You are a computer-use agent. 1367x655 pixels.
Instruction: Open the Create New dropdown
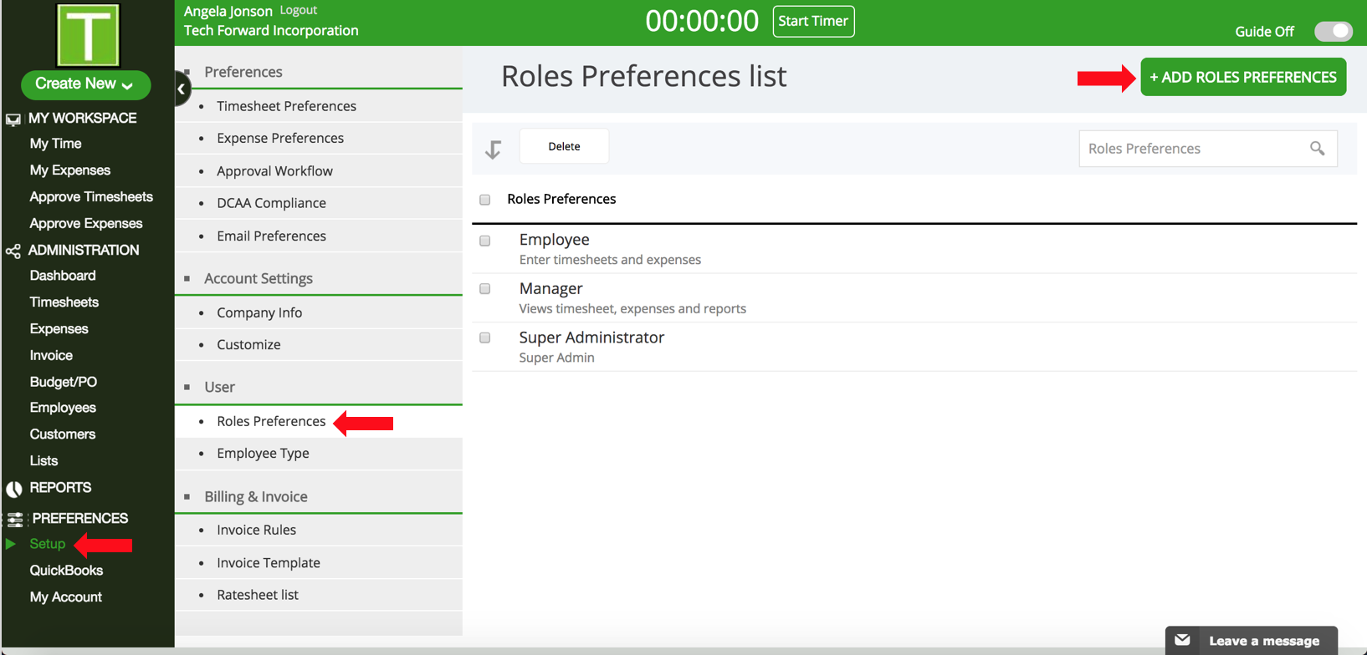pos(85,84)
